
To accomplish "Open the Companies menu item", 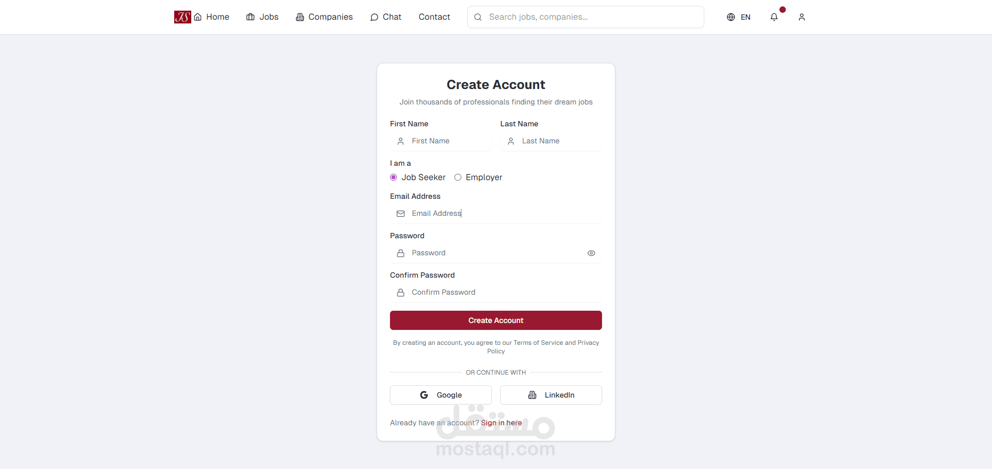I will point(324,17).
